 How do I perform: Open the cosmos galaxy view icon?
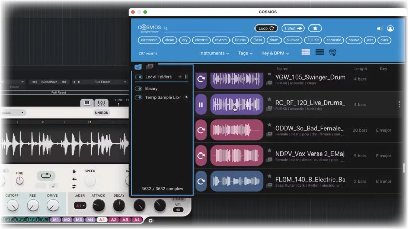[333, 53]
